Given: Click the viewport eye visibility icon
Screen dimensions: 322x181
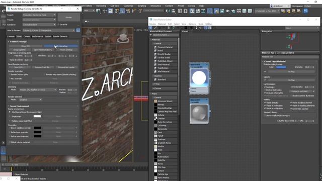Looking at the screenshot, I should (x=86, y=21).
